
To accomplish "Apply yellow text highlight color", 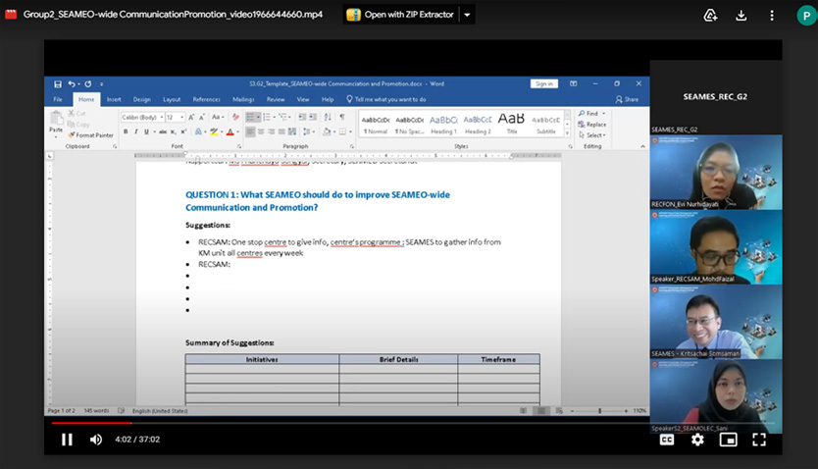I will tap(214, 132).
